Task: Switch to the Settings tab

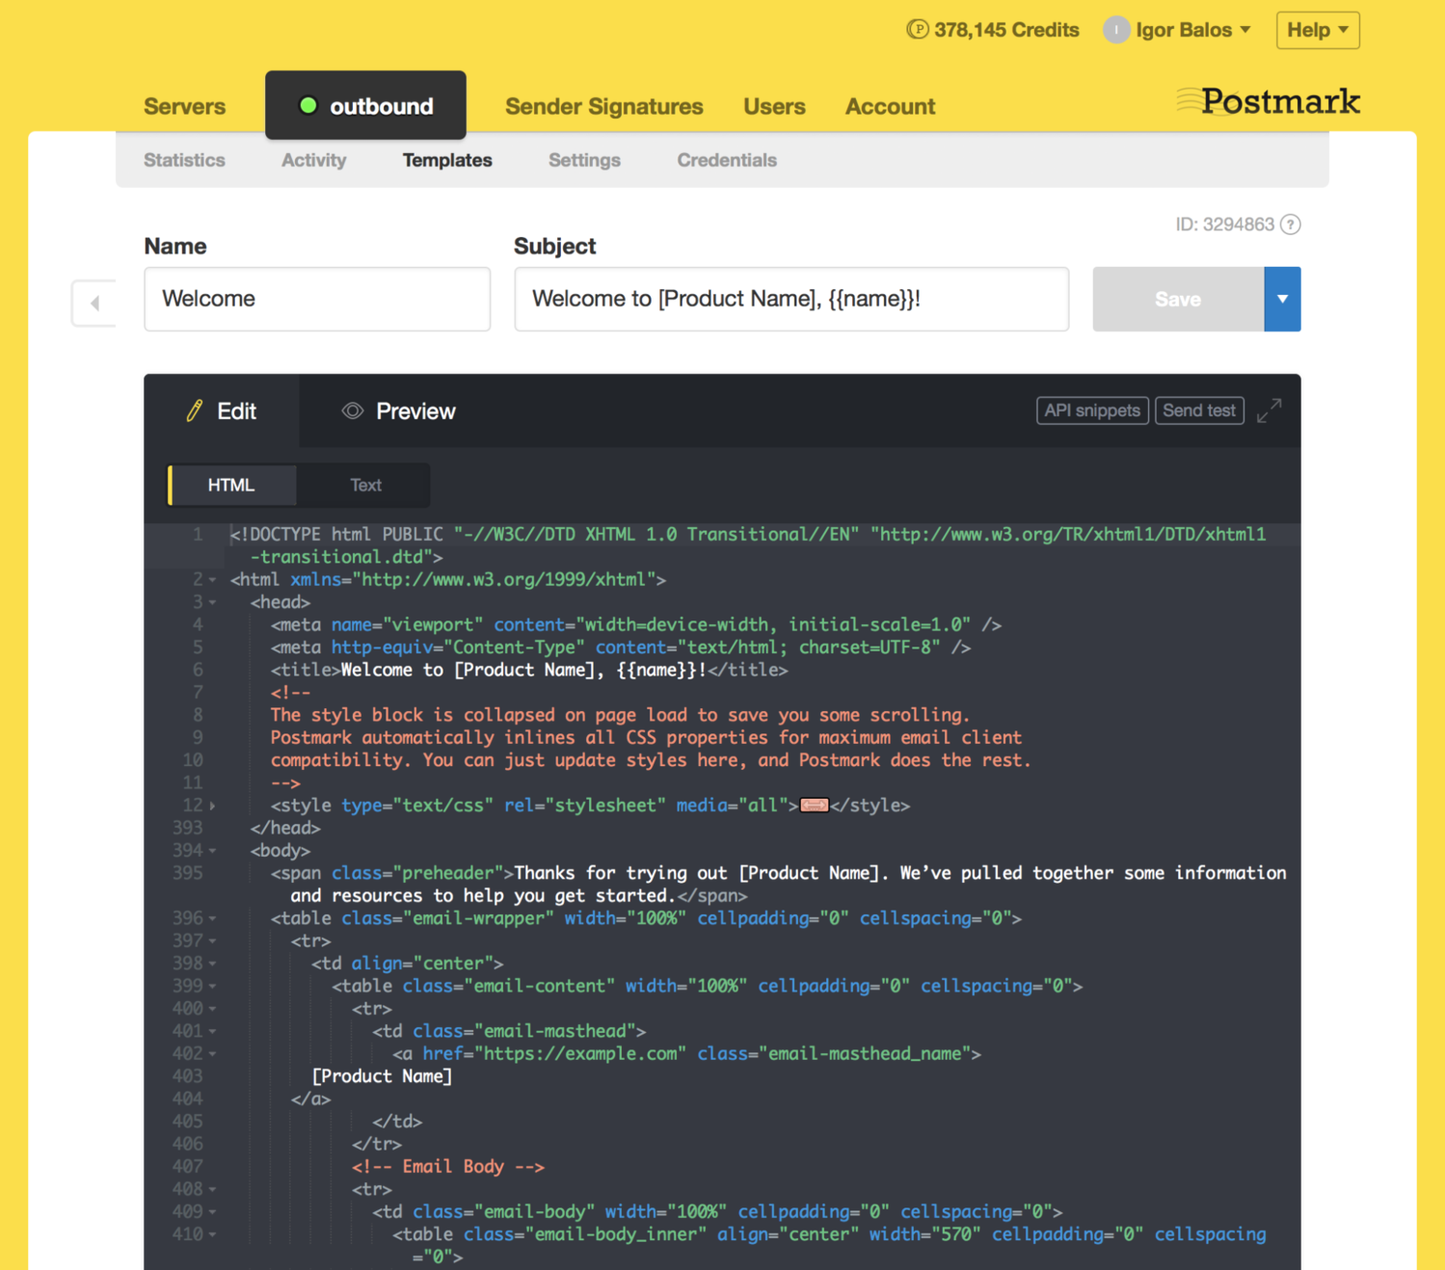Action: coord(583,160)
